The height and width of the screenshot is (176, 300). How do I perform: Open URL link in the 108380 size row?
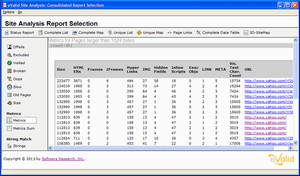click(269, 143)
